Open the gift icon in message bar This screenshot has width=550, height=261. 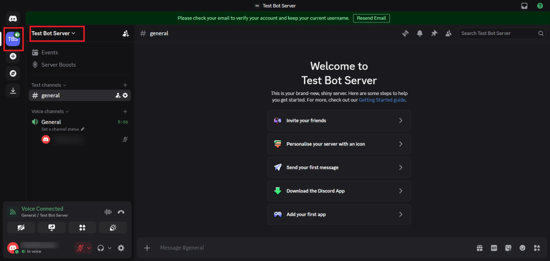[480, 248]
